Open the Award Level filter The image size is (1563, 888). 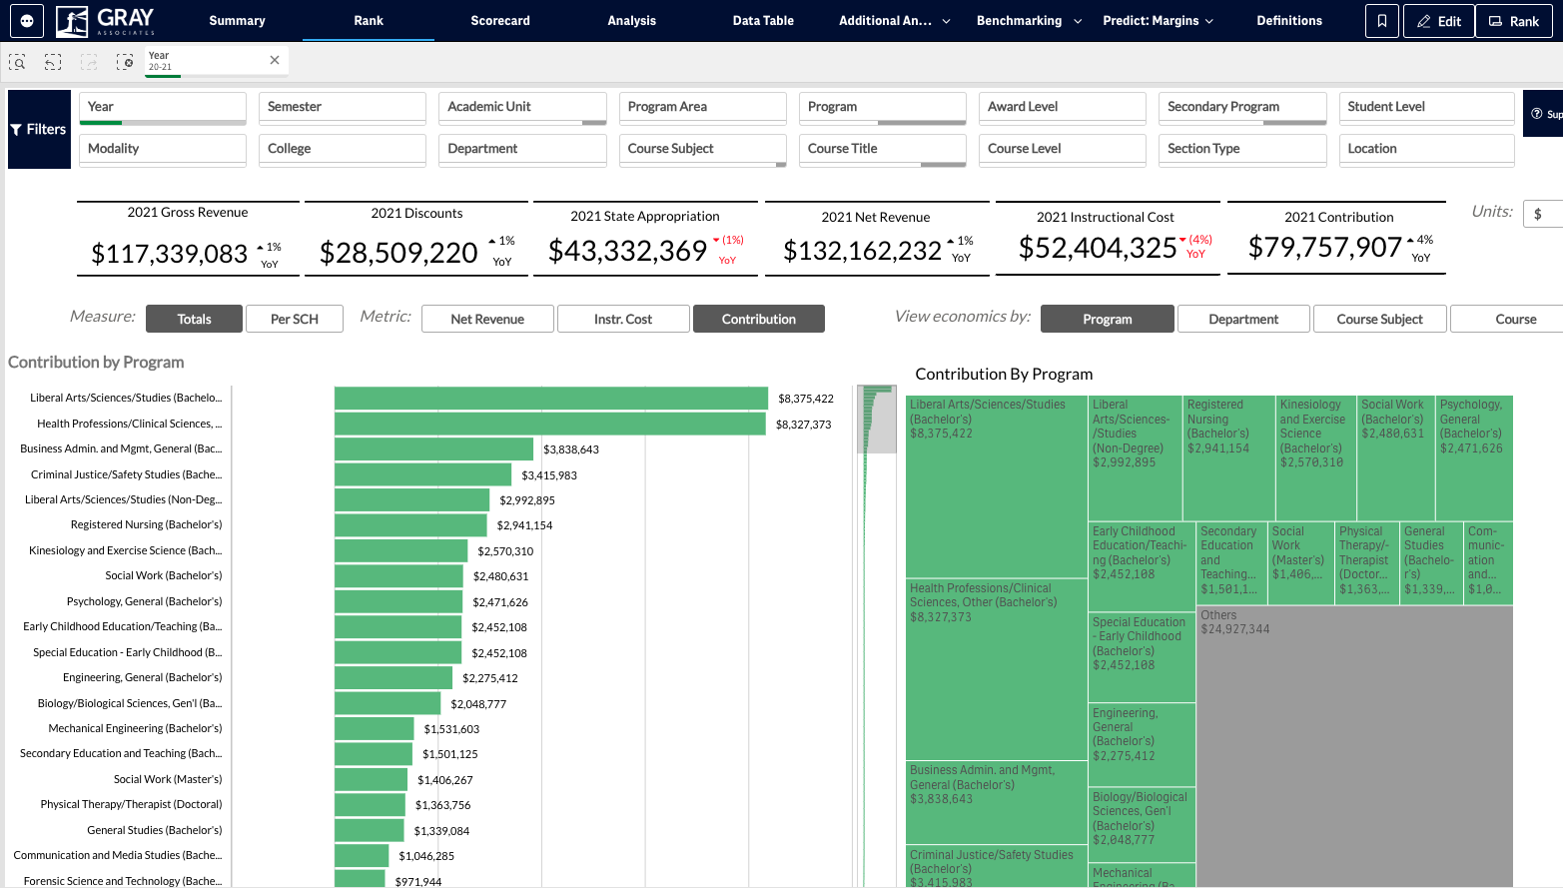(x=1063, y=108)
